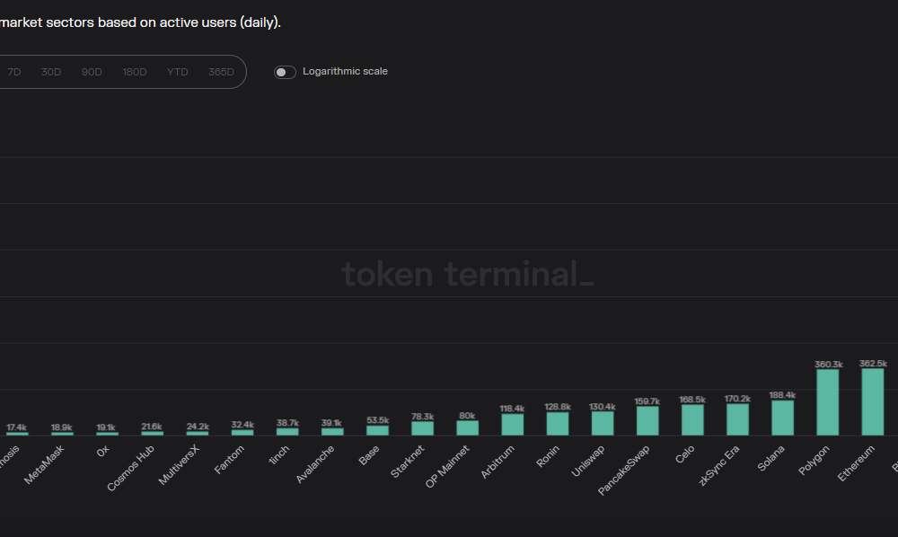Click the Polygon axis label
The image size is (898, 537).
(814, 461)
